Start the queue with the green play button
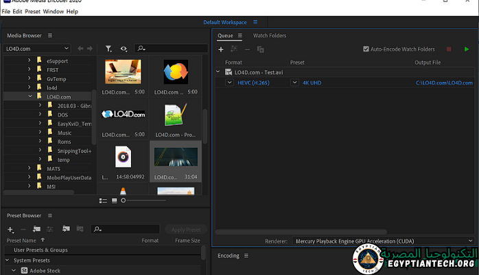This screenshot has width=479, height=275. (467, 49)
